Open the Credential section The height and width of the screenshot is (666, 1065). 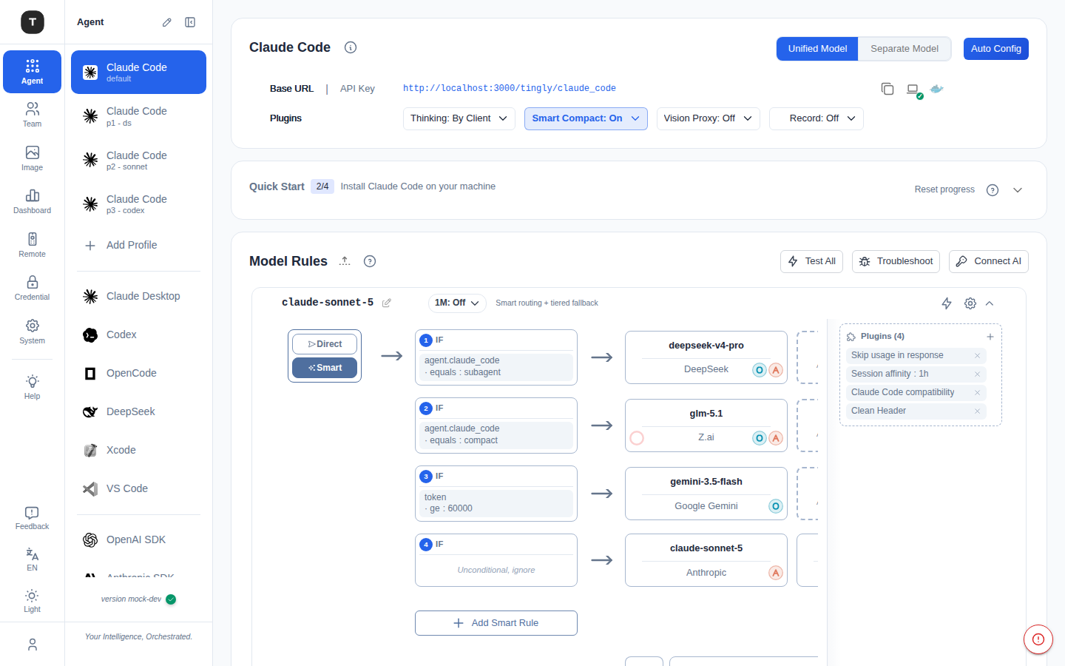(32, 288)
